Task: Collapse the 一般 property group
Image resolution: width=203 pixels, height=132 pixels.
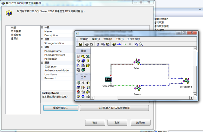Action: 42,27
